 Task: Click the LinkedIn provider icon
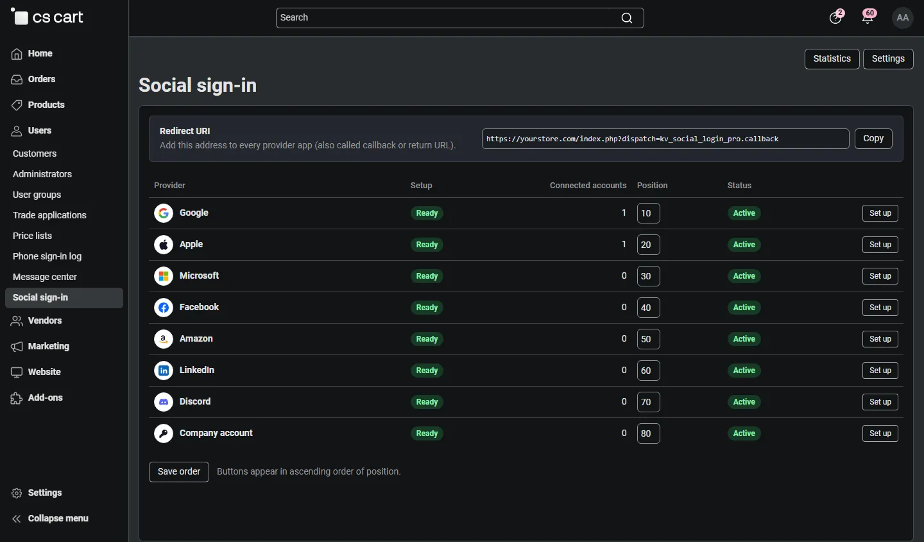[x=164, y=371]
